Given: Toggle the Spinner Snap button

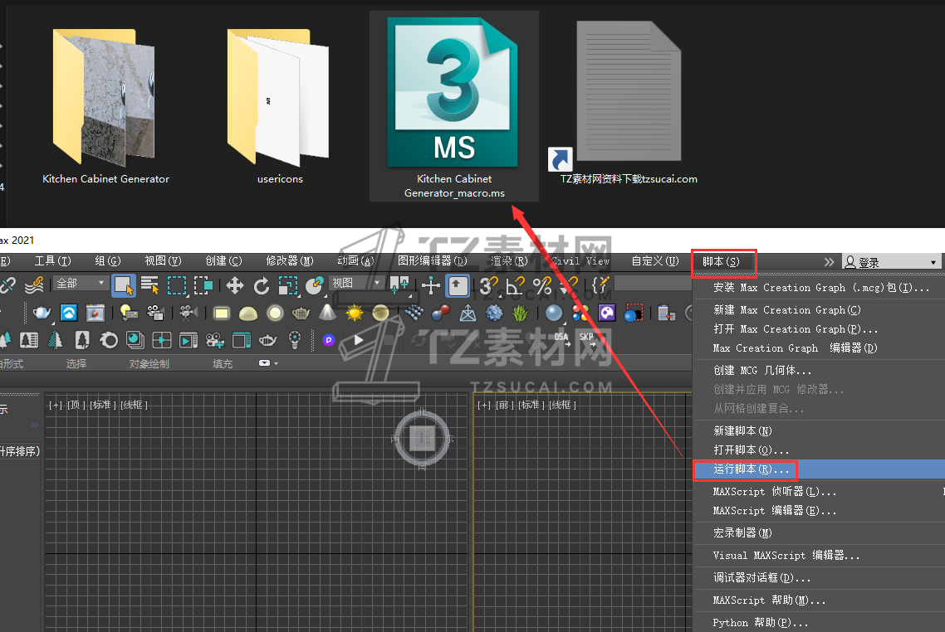Looking at the screenshot, I should [x=568, y=285].
